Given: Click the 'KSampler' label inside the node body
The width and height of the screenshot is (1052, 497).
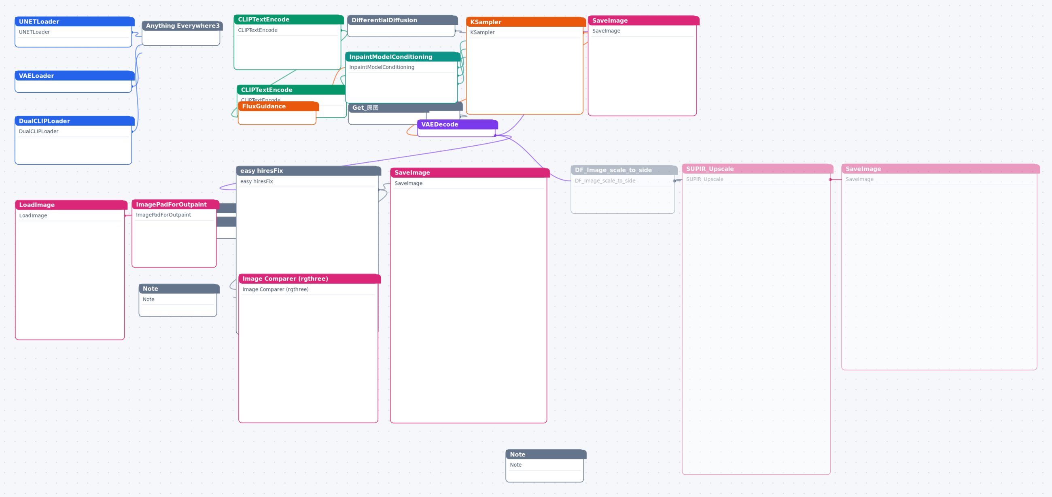Looking at the screenshot, I should (x=482, y=32).
